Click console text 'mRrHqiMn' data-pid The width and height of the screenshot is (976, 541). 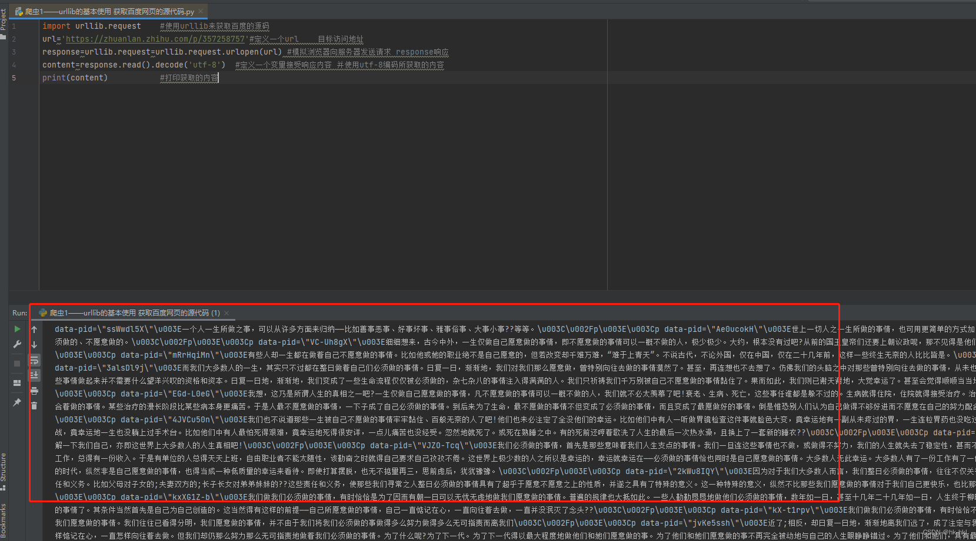click(192, 355)
